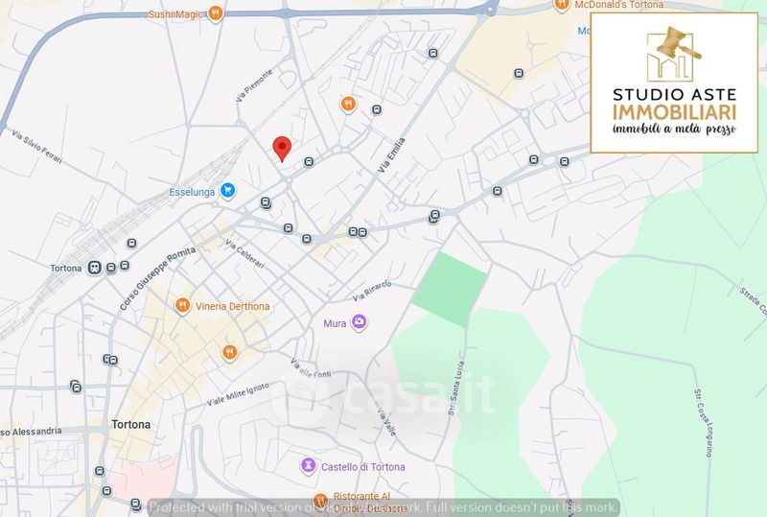
Task: Click the 'so Alessandria' street label
Action: click(x=31, y=432)
